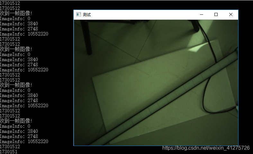
Task: Close the 测试 image window
Action: click(x=231, y=14)
